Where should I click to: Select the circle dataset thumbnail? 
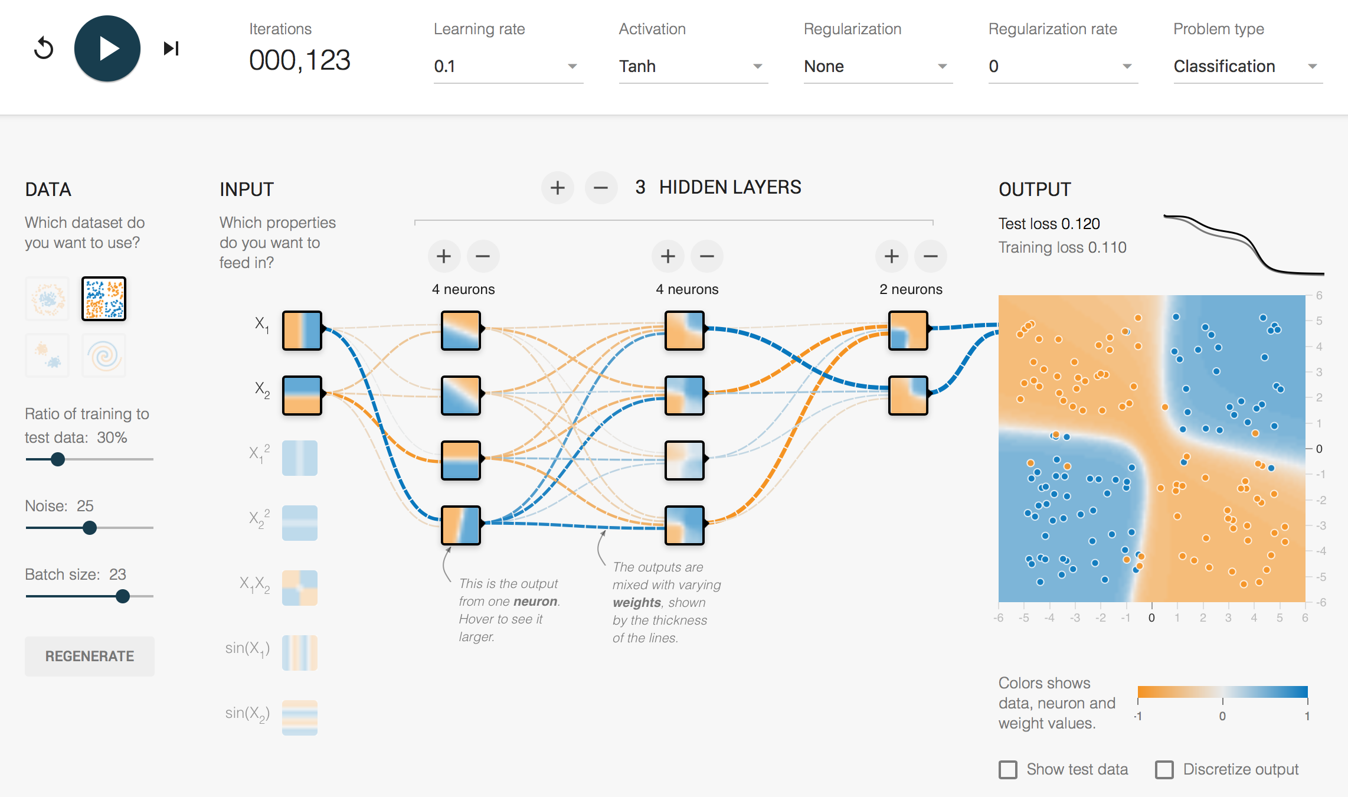[48, 299]
